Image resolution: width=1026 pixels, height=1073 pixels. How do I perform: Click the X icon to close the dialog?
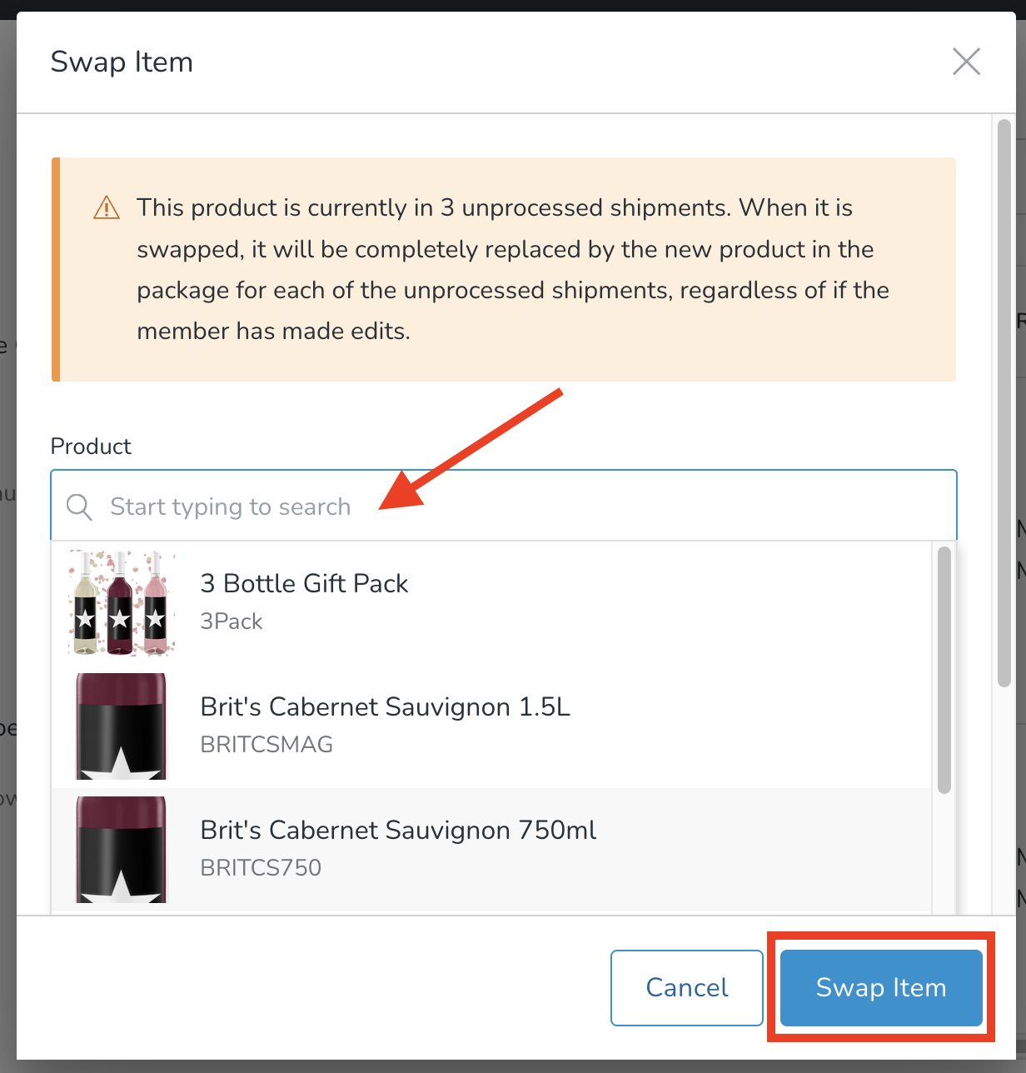(x=966, y=62)
